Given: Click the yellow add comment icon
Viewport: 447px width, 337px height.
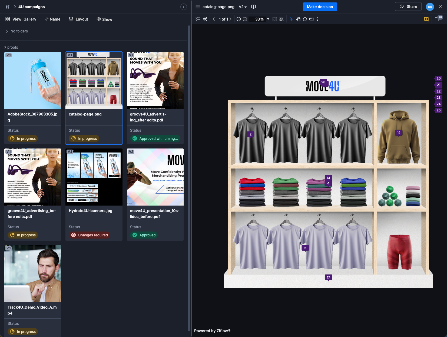Looking at the screenshot, I should tap(426, 19).
